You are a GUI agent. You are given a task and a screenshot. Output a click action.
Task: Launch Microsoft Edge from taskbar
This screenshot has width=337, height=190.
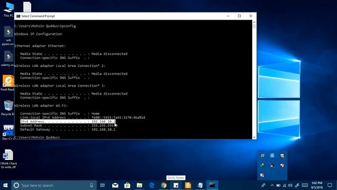(152, 185)
